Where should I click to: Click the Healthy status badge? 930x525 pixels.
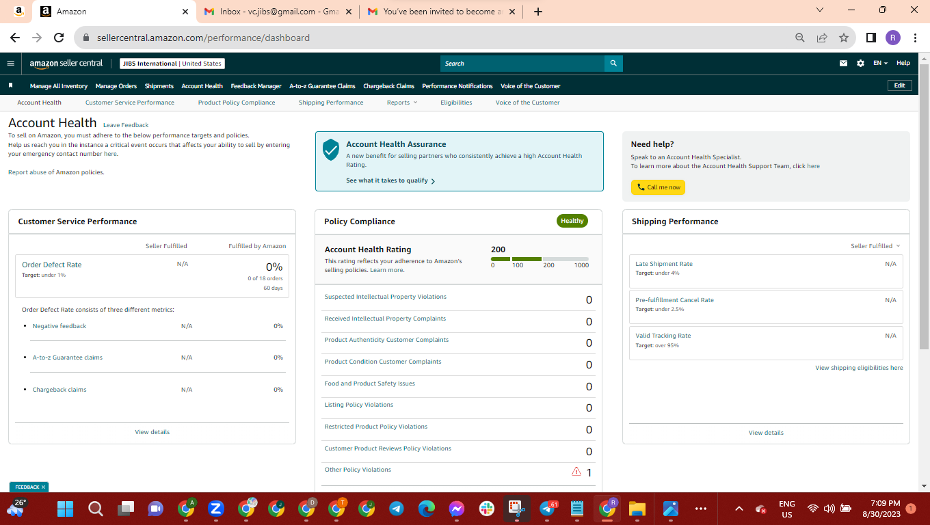pos(572,221)
